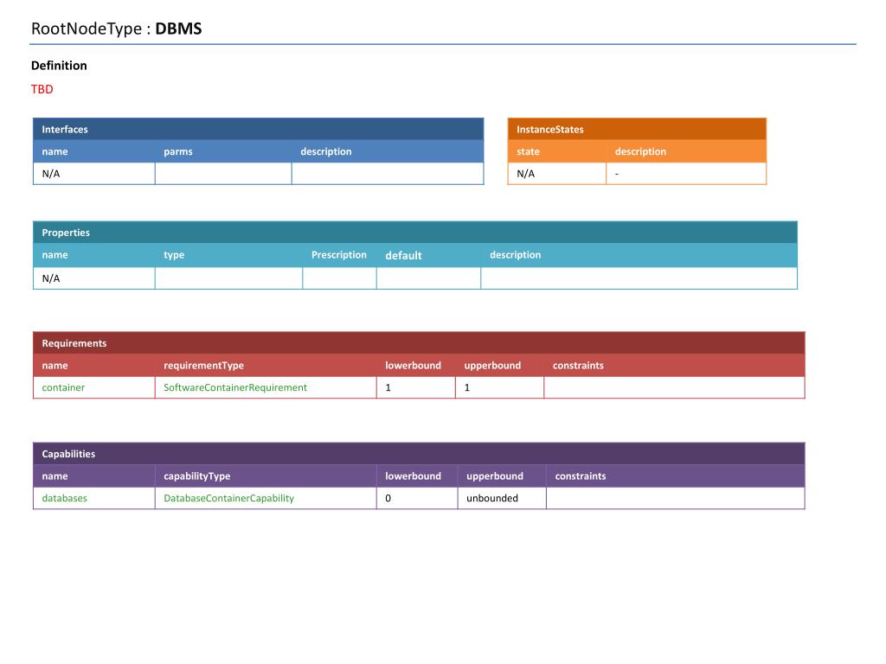Screen dimensions: 886x664
Task: Select the "Definition" heading
Action: coord(59,66)
